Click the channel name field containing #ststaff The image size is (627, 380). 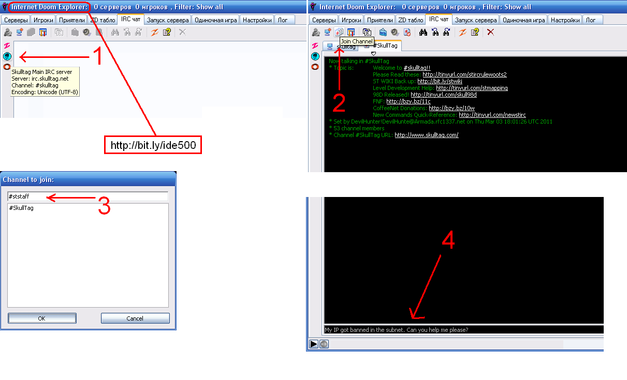88,196
